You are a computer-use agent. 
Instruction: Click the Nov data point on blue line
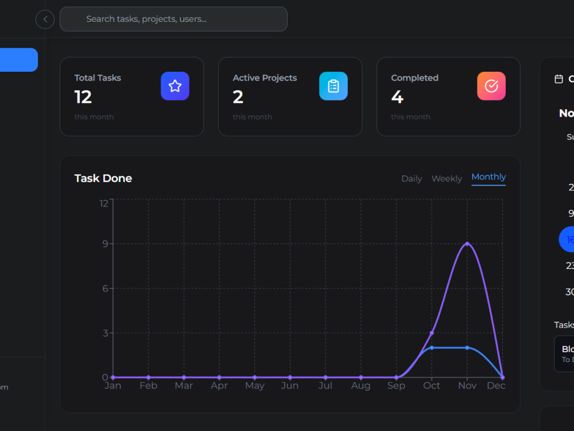tap(467, 348)
